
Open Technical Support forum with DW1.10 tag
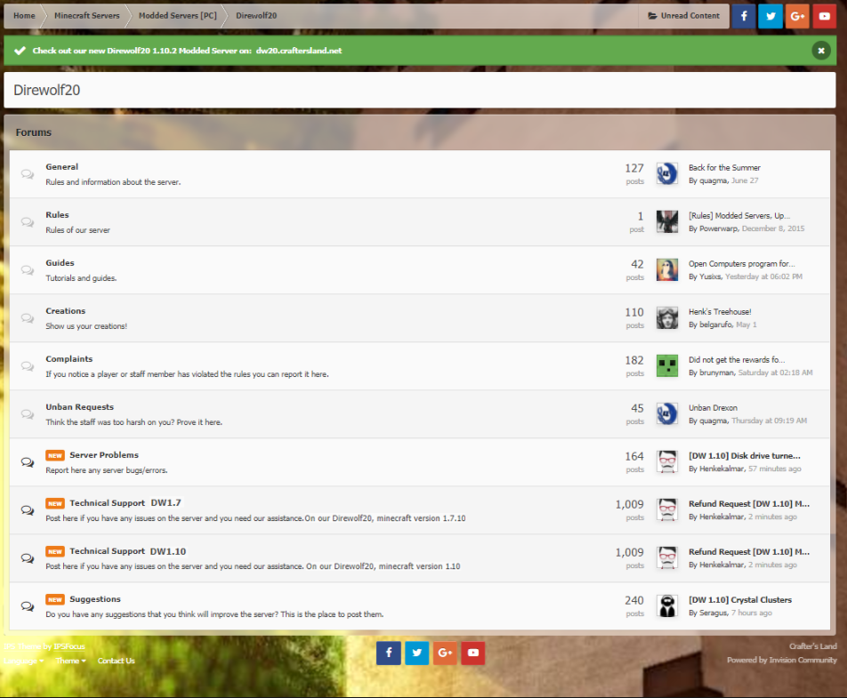tap(108, 551)
